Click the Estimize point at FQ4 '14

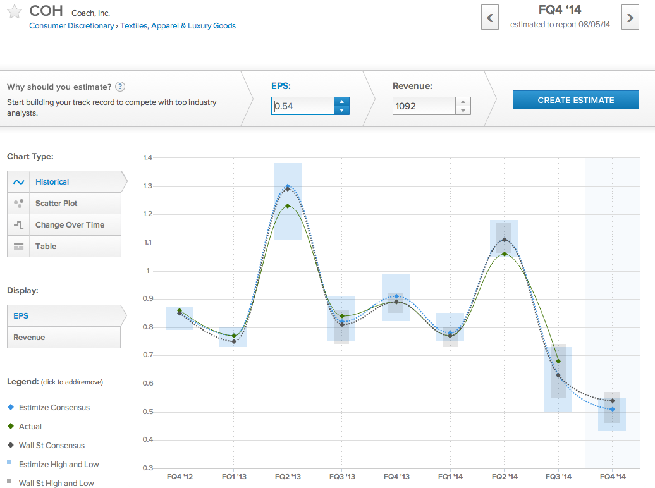(x=613, y=410)
